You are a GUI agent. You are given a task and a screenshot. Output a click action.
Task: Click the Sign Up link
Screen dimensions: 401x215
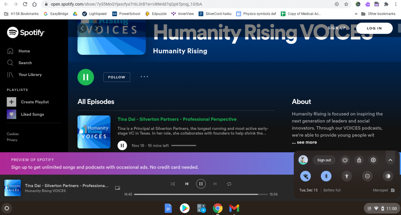pos(336,28)
